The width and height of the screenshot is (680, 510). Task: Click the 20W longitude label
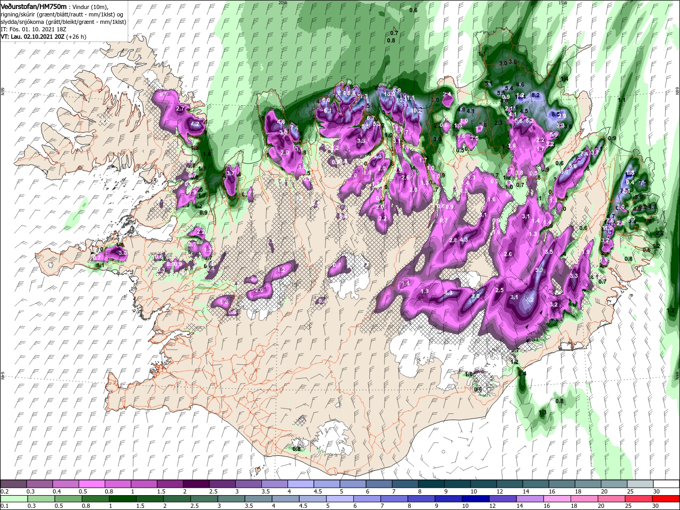point(283,3)
